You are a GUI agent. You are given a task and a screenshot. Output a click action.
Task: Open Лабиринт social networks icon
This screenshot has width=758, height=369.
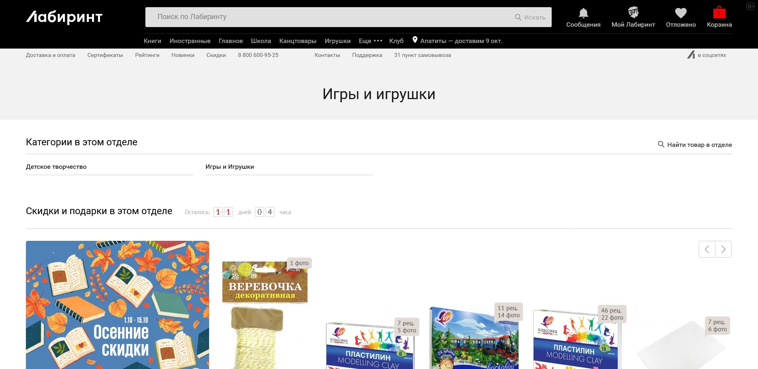pyautogui.click(x=692, y=55)
